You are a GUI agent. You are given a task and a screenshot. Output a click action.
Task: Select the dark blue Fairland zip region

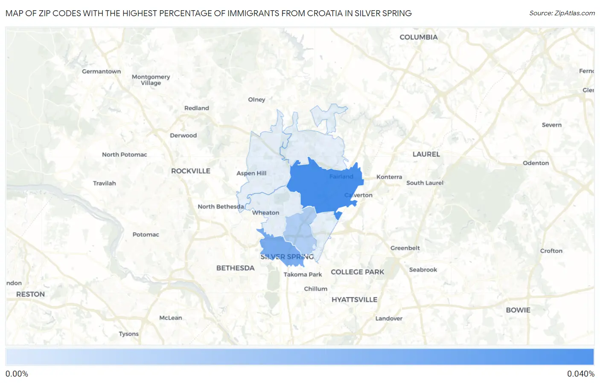coord(324,186)
